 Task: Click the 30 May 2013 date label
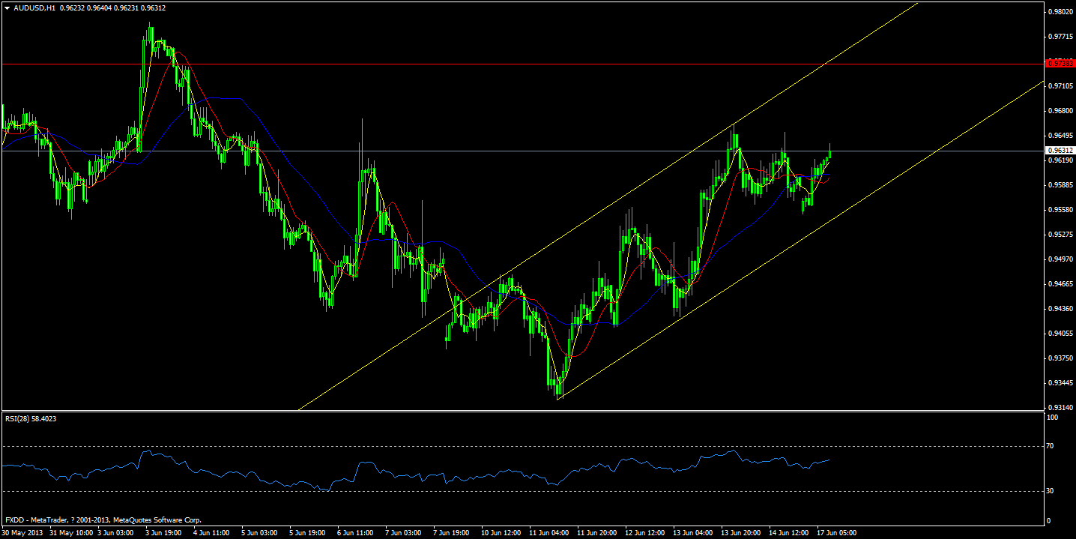(22, 533)
